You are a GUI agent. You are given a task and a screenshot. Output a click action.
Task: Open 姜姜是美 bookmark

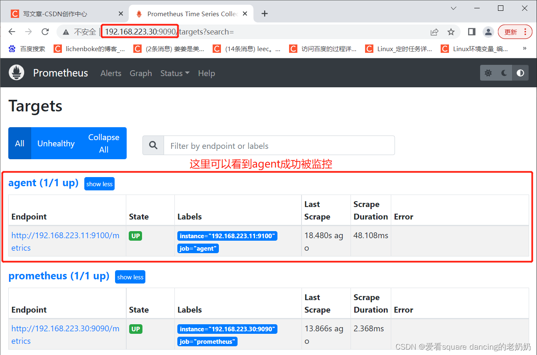point(169,49)
